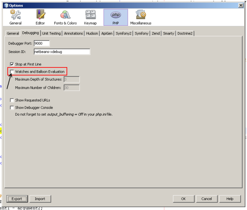
Task: Select the PHP options category
Action: [115, 17]
